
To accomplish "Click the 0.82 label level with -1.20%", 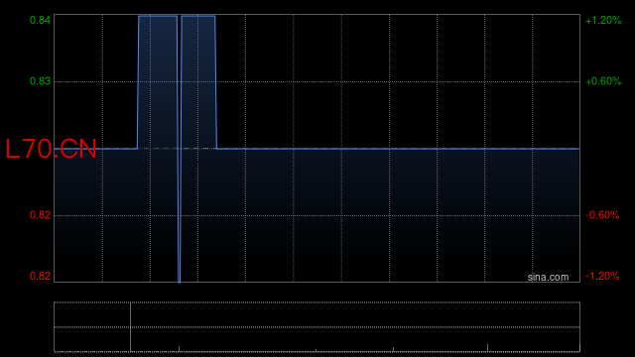I will [x=40, y=276].
